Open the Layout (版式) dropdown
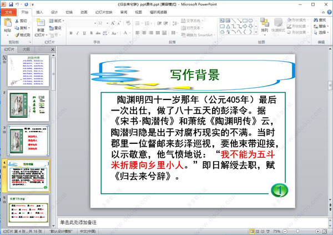This screenshot has width=333, height=235. (58, 21)
